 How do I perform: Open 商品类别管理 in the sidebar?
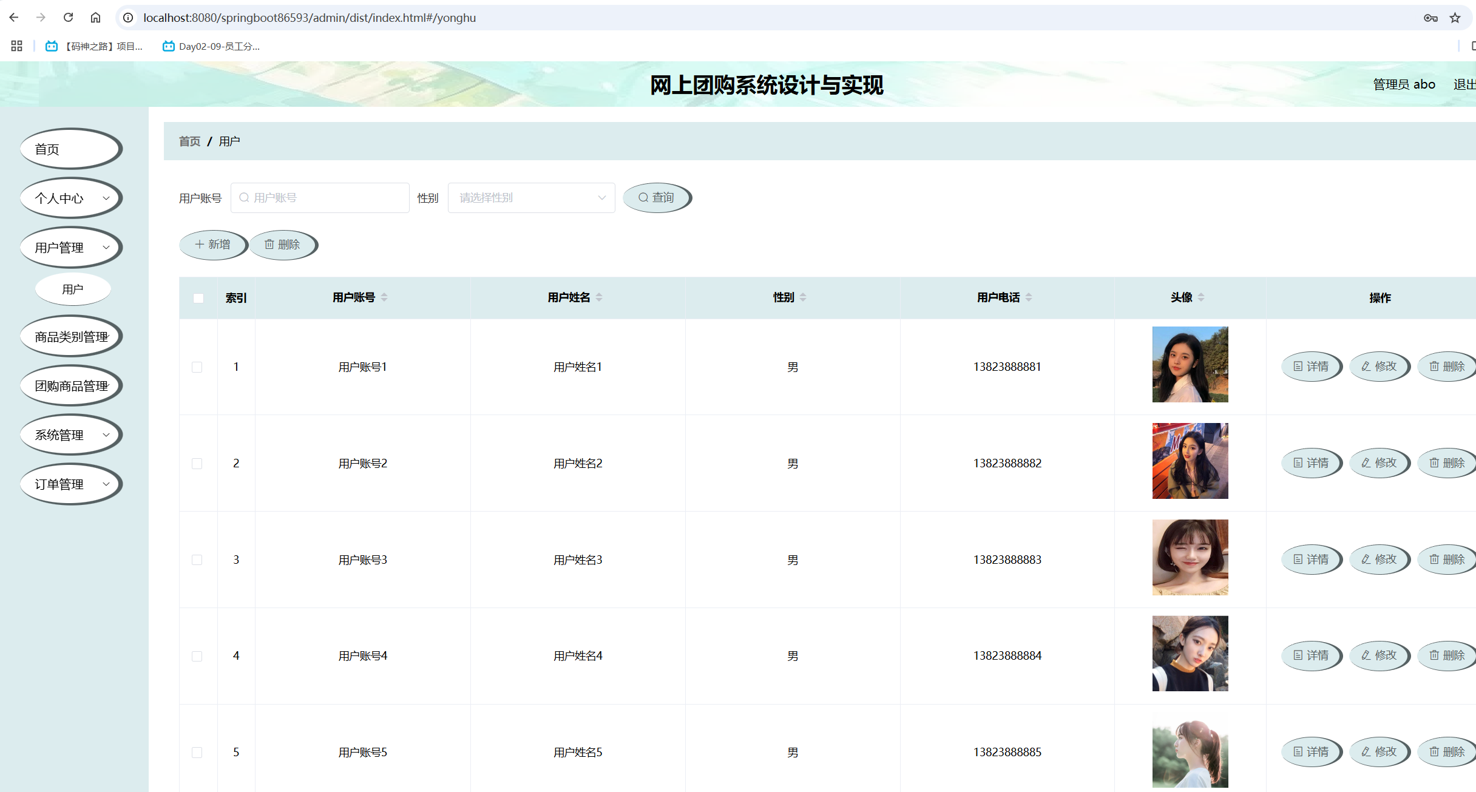[x=71, y=337]
